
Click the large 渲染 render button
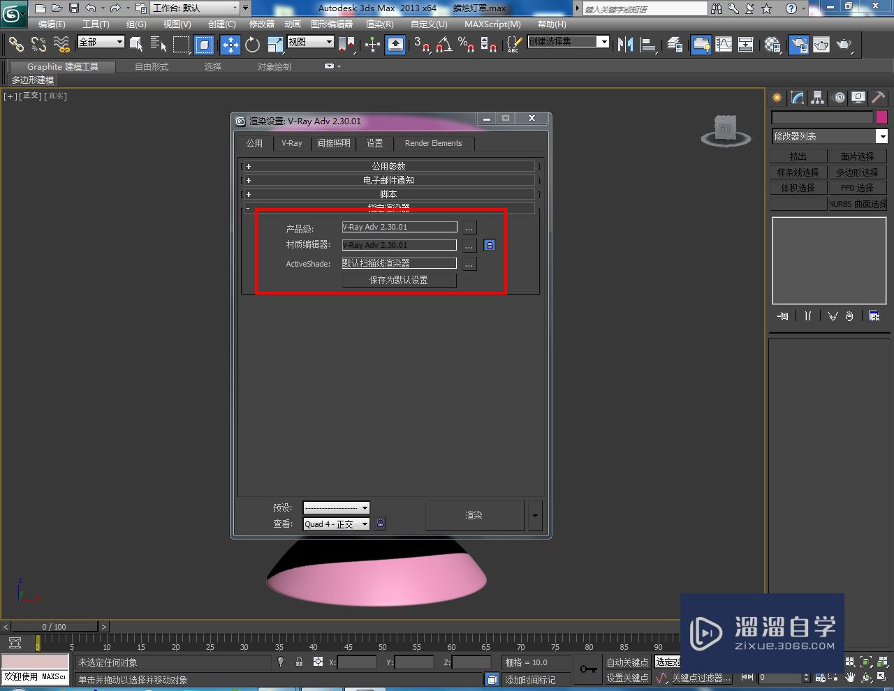point(475,516)
